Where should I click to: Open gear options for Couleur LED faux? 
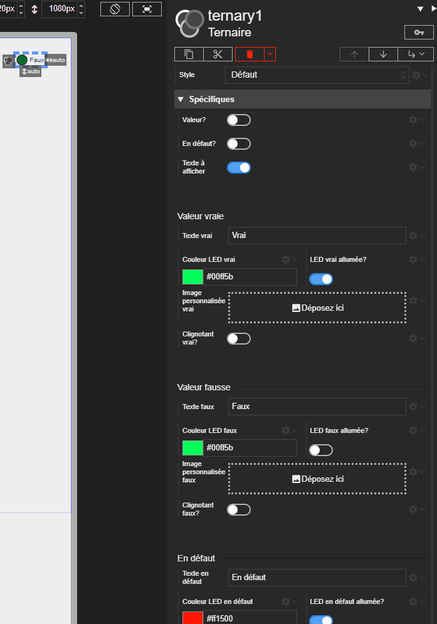pyautogui.click(x=289, y=430)
